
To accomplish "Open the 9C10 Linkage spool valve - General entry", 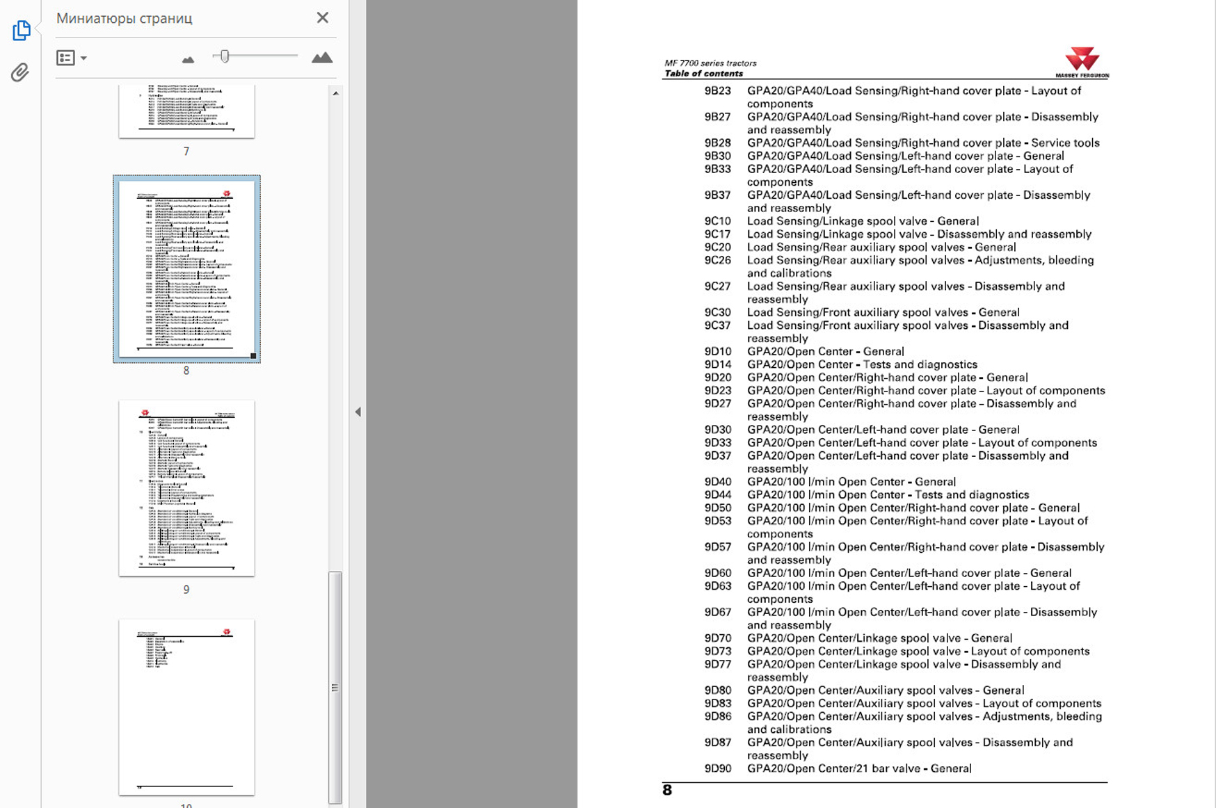I will [x=863, y=221].
